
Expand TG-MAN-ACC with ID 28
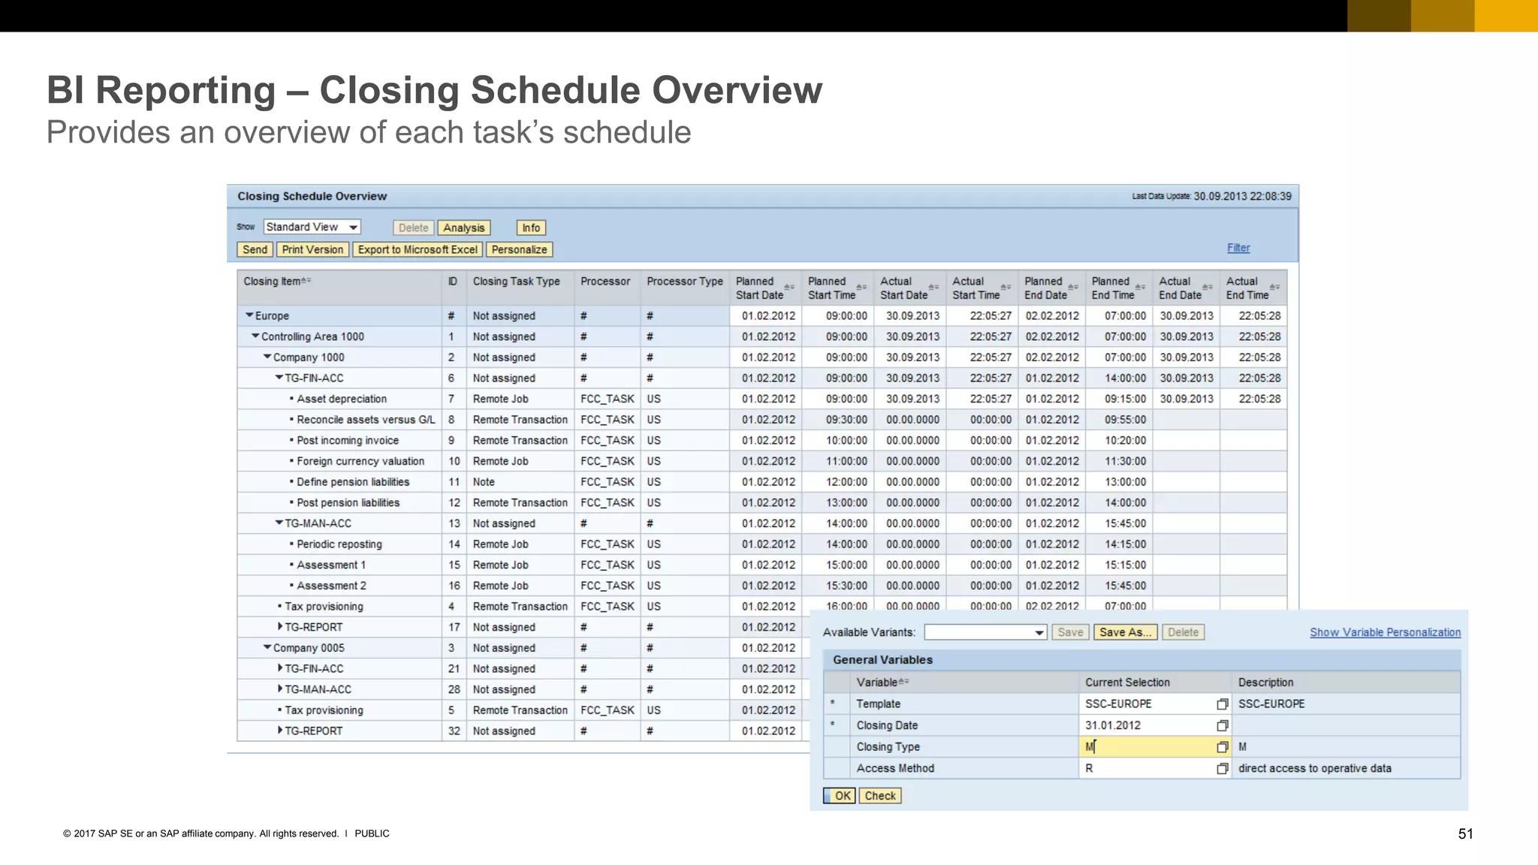[280, 689]
